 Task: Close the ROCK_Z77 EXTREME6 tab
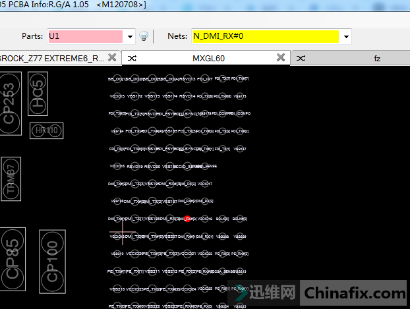(112, 58)
